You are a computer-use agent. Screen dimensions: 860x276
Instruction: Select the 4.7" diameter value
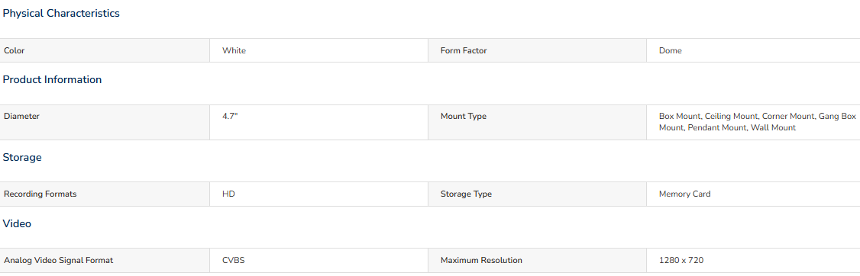[x=230, y=116]
